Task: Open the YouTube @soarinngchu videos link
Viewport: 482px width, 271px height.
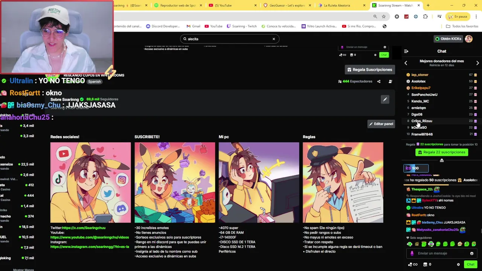Action: (90, 238)
